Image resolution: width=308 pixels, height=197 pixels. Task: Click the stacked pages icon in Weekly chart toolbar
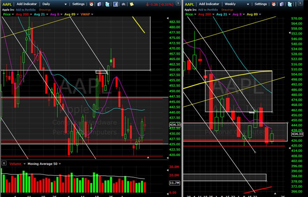tap(282, 4)
